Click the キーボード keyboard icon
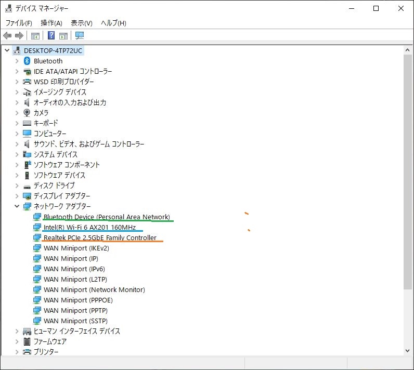The height and width of the screenshot is (370, 414). 27,123
